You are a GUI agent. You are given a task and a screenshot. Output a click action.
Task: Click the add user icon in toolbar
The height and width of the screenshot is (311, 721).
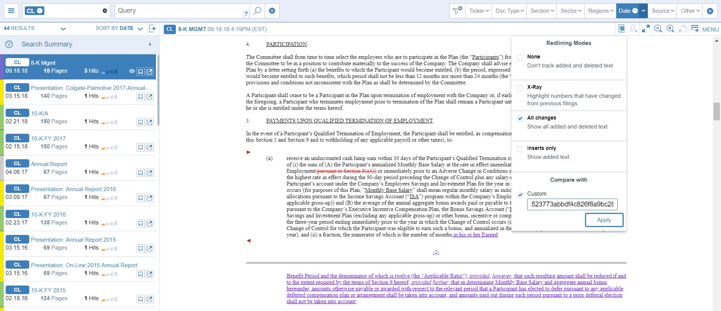(633, 29)
